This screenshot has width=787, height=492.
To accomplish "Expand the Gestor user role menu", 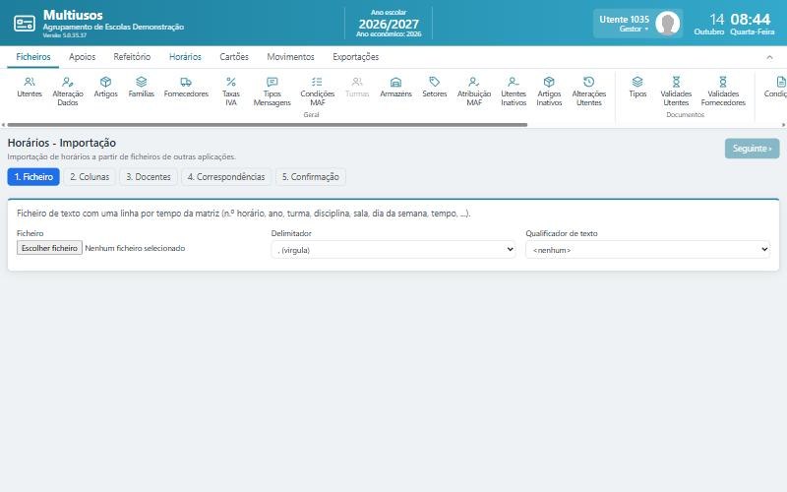I will (634, 30).
